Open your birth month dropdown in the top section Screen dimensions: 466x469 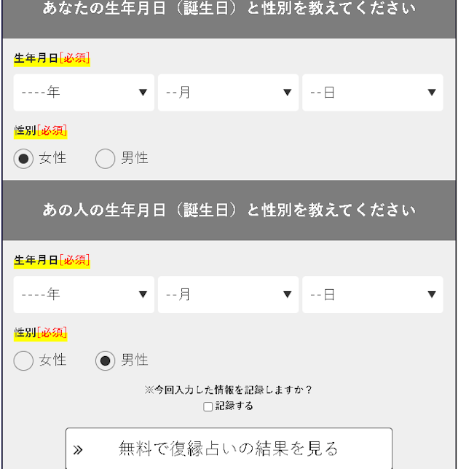[x=228, y=92]
